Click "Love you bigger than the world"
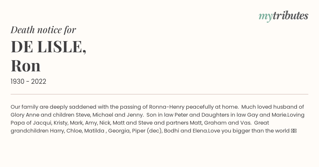The image size is (319, 167). coord(249,131)
